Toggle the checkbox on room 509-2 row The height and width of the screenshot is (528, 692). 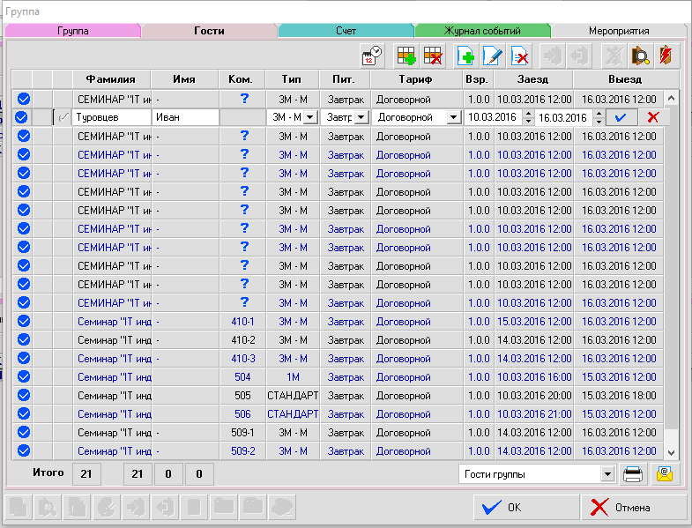(x=24, y=450)
